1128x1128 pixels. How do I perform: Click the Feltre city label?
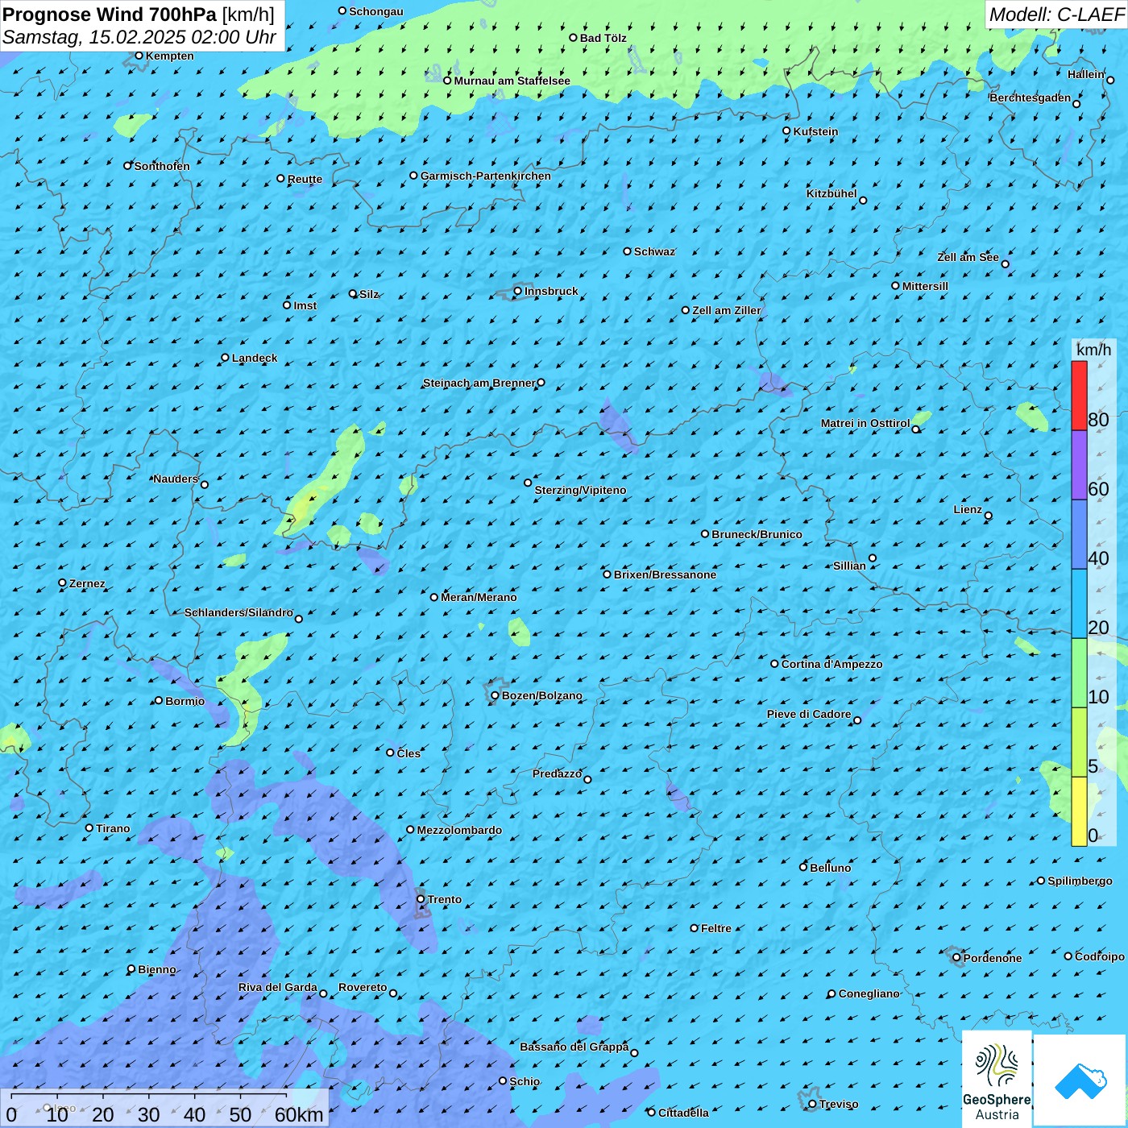pos(716,928)
